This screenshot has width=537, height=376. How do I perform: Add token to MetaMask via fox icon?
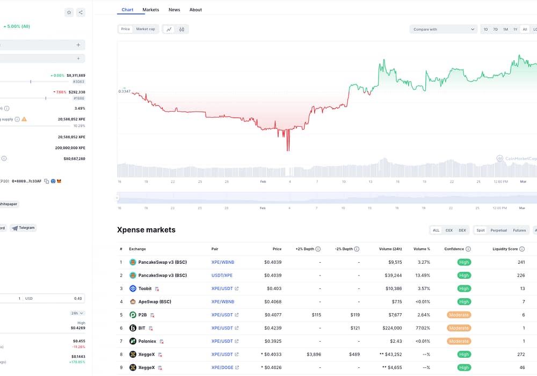coord(60,181)
